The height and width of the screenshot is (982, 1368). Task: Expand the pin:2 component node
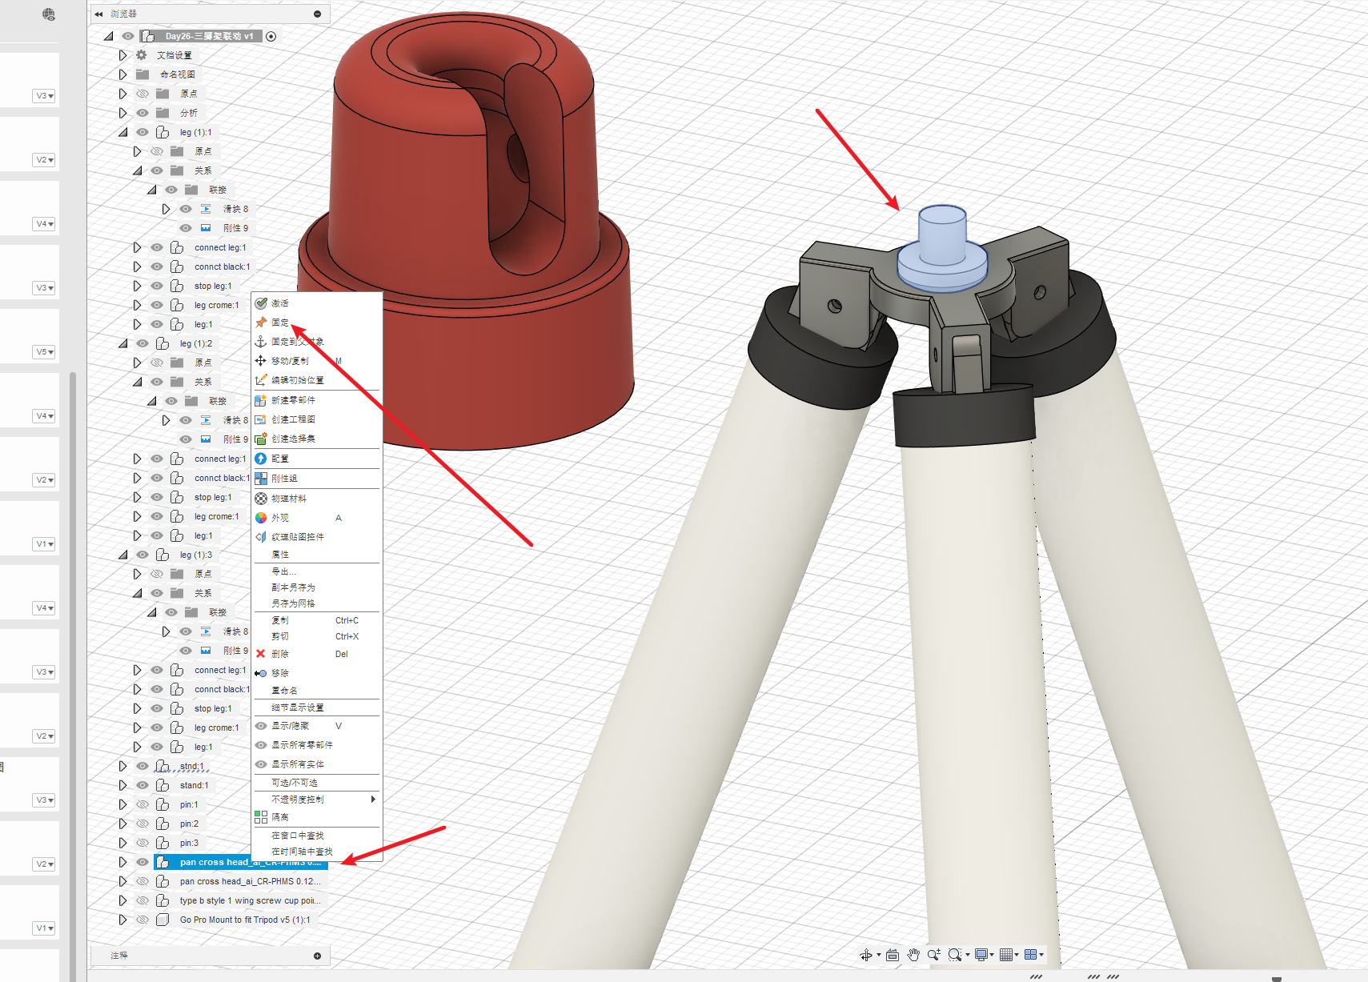tap(122, 824)
